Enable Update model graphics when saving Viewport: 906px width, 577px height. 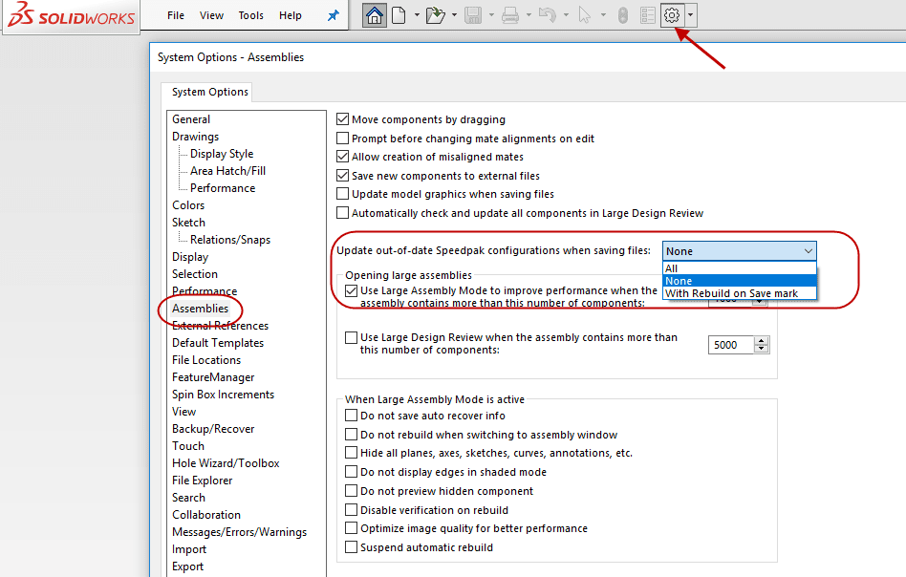tap(343, 194)
